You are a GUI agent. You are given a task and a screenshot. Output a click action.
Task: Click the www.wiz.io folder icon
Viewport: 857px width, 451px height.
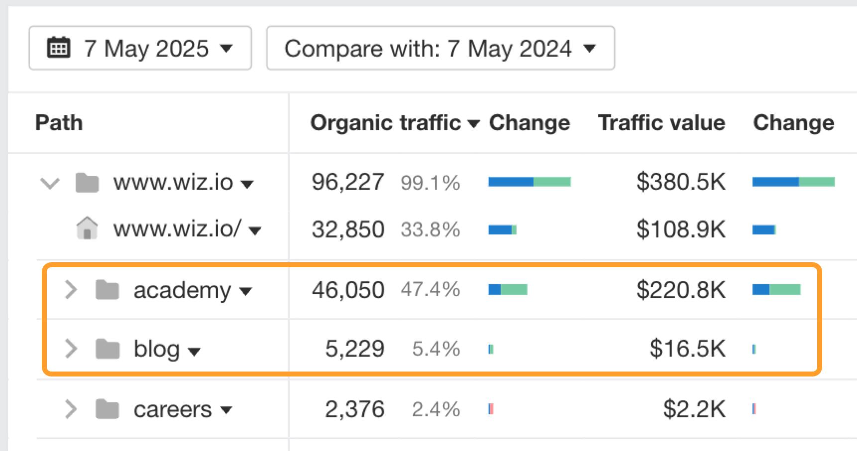point(87,183)
